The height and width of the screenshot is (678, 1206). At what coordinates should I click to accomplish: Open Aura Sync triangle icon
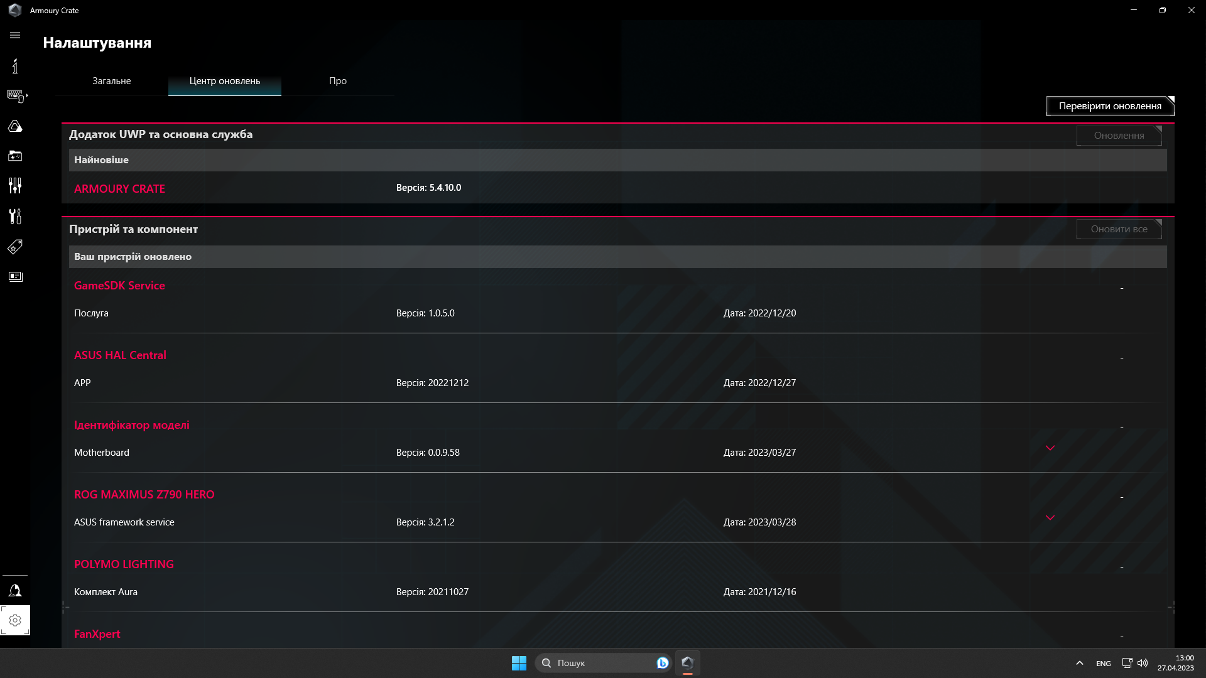(15, 126)
